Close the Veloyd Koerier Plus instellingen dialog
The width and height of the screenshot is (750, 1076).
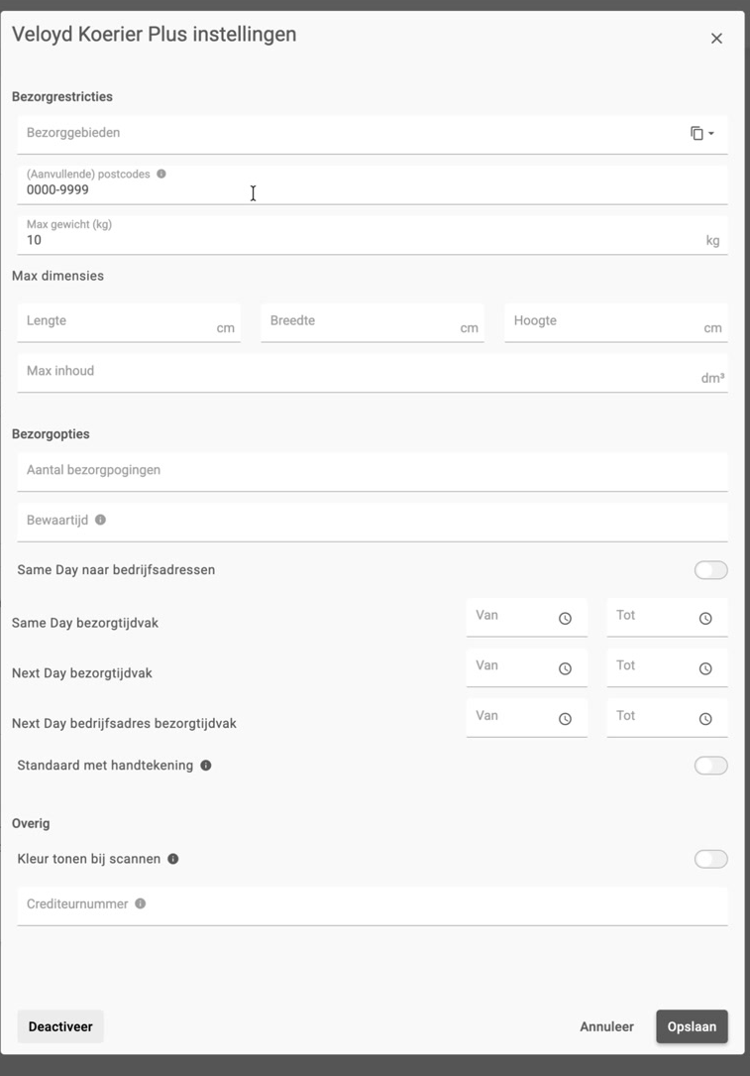(x=716, y=39)
